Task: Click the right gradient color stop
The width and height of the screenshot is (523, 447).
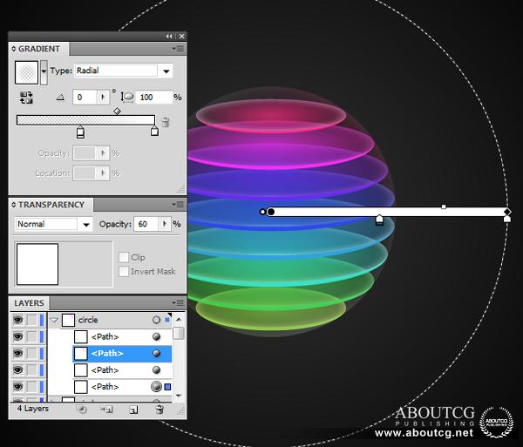Action: click(x=154, y=131)
